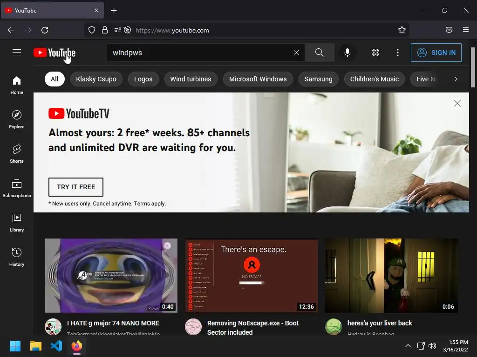Image resolution: width=477 pixels, height=357 pixels.
Task: Select the Children's Music chip
Action: click(x=375, y=79)
